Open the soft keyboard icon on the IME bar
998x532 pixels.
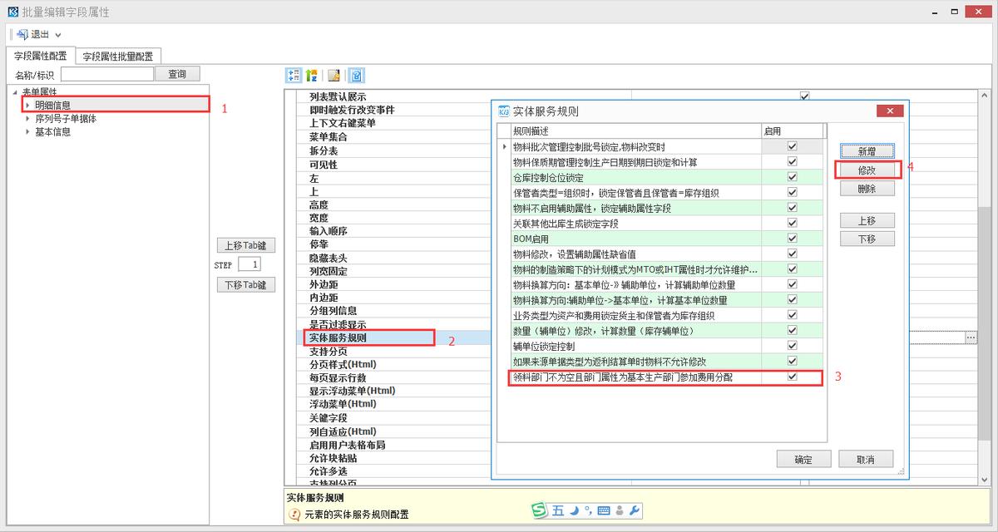coord(605,510)
